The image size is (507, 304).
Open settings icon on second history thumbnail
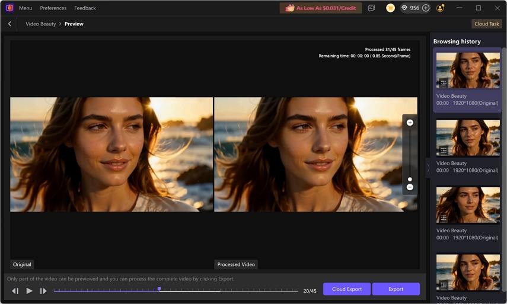(x=444, y=151)
